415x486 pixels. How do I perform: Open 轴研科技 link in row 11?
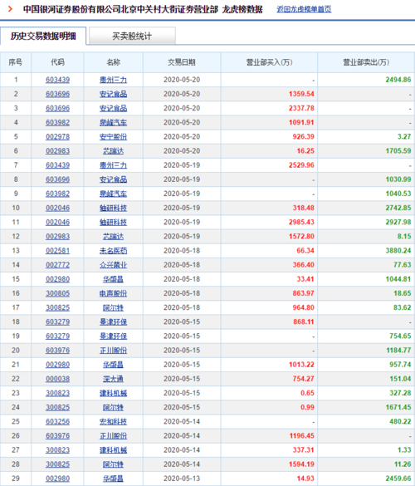point(113,223)
